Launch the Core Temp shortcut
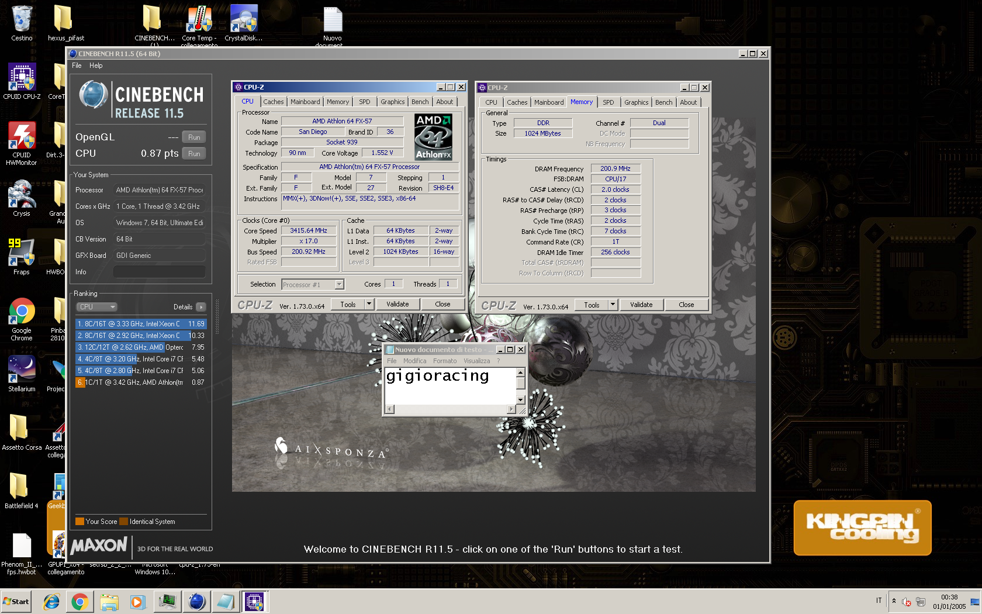 click(199, 25)
